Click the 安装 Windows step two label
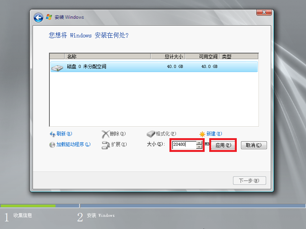 (x=101, y=215)
